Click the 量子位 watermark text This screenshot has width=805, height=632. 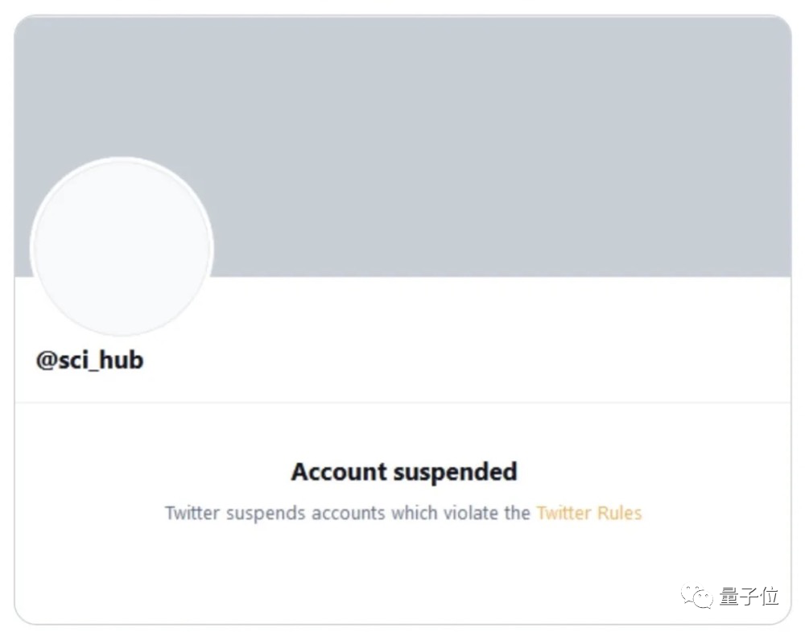(x=749, y=597)
